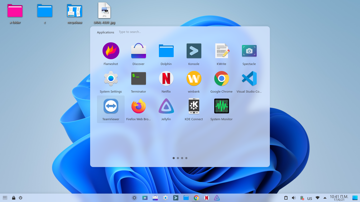This screenshot has width=360, height=202.
Task: Switch the 'us' keyboard layout indicator
Action: click(x=310, y=198)
